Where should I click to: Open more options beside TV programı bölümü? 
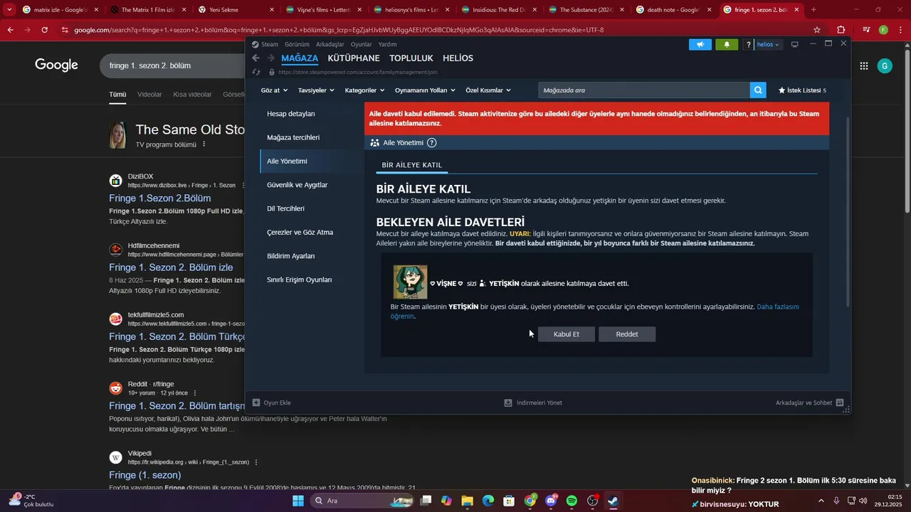click(204, 144)
